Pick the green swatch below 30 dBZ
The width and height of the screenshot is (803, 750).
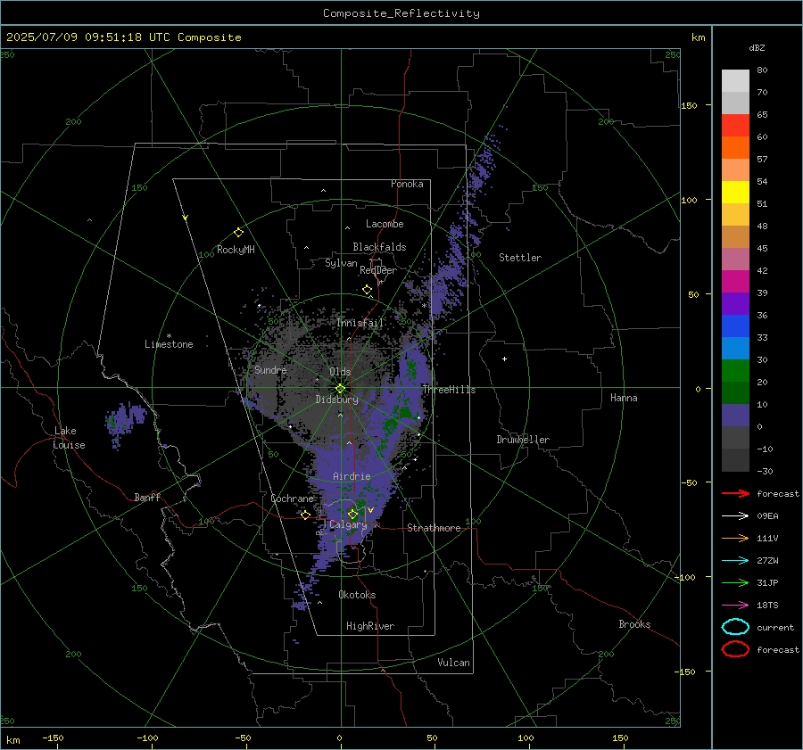click(x=735, y=370)
